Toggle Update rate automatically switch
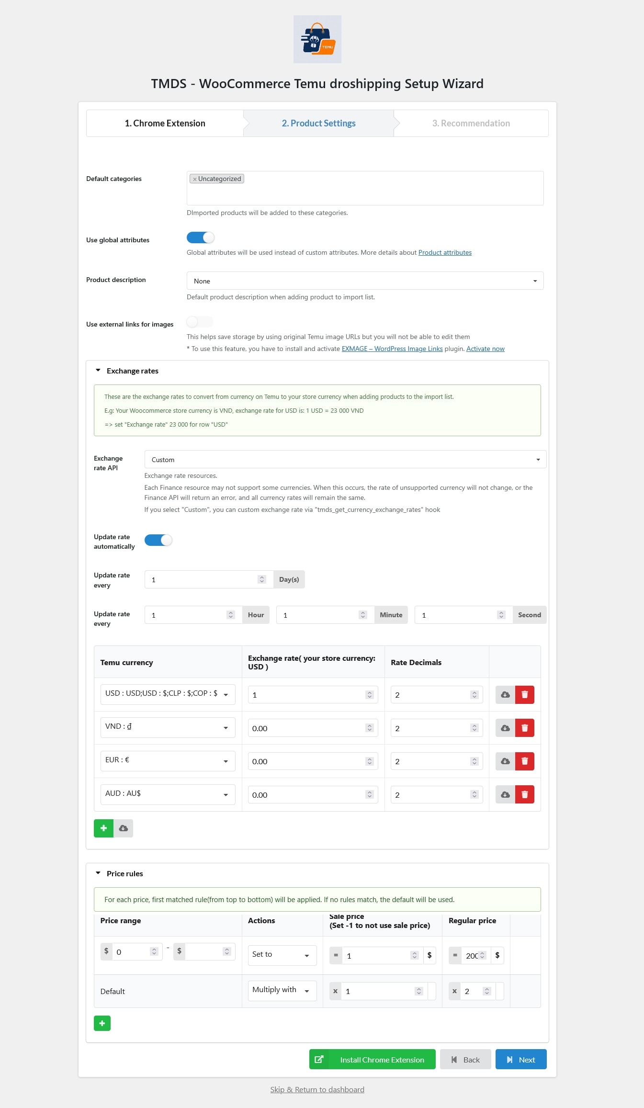This screenshot has height=1108, width=644. point(158,540)
